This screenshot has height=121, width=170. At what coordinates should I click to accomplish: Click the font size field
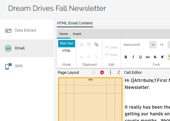click(162, 45)
